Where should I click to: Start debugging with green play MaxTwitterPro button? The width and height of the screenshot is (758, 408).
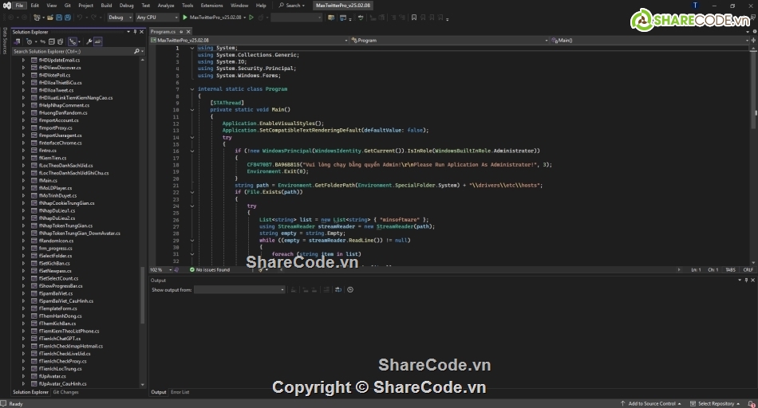point(215,18)
